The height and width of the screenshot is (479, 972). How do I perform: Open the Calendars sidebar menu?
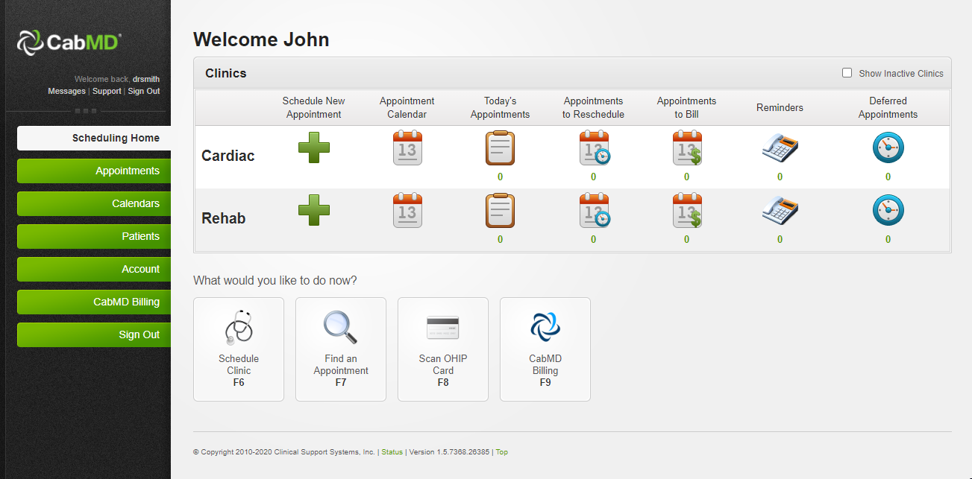[x=94, y=203]
